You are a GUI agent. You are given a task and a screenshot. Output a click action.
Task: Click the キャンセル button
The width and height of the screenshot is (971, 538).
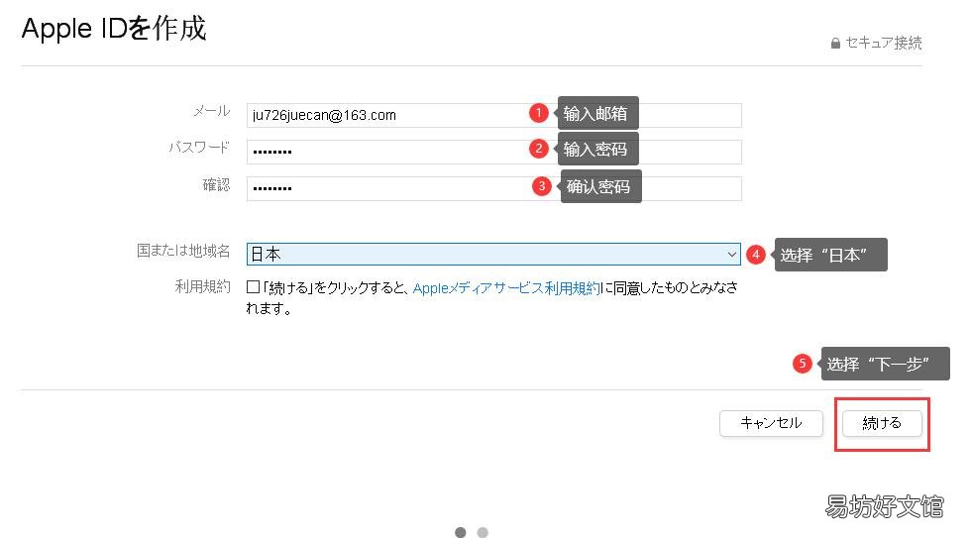pyautogui.click(x=771, y=423)
